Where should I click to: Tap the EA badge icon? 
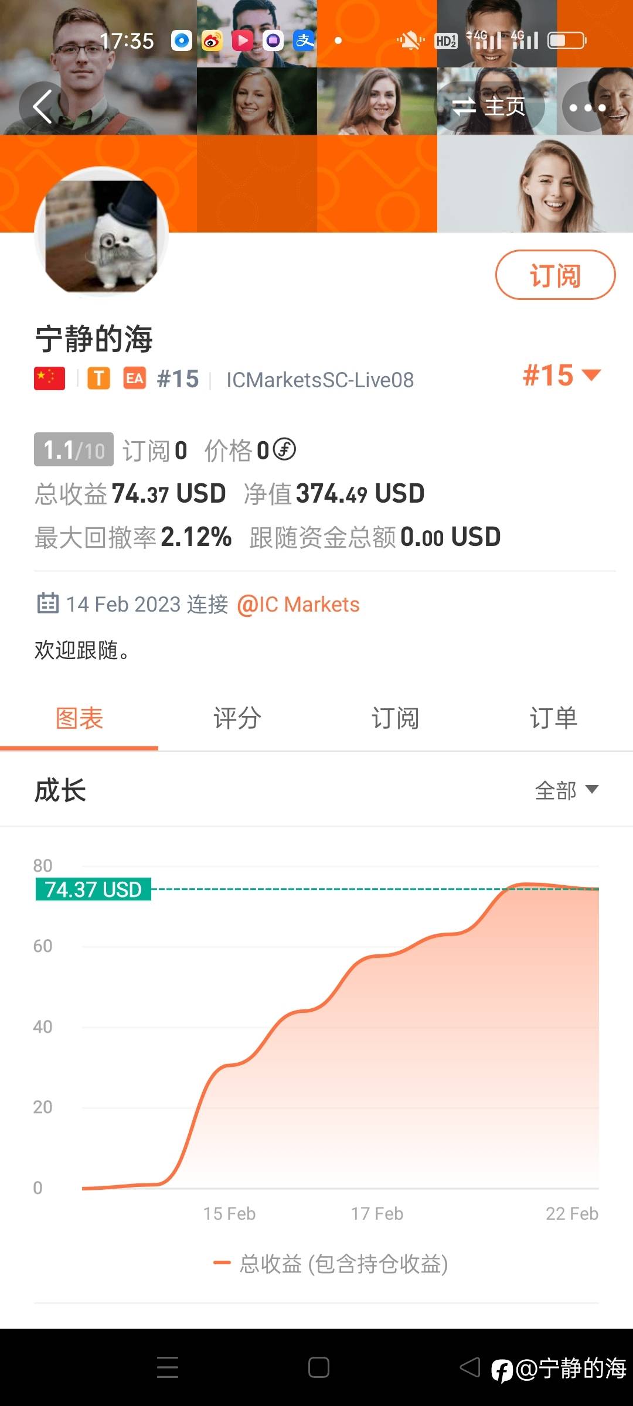tap(134, 378)
